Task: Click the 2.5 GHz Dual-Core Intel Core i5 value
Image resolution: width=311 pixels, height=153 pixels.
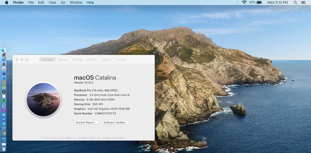Action: 109,95
